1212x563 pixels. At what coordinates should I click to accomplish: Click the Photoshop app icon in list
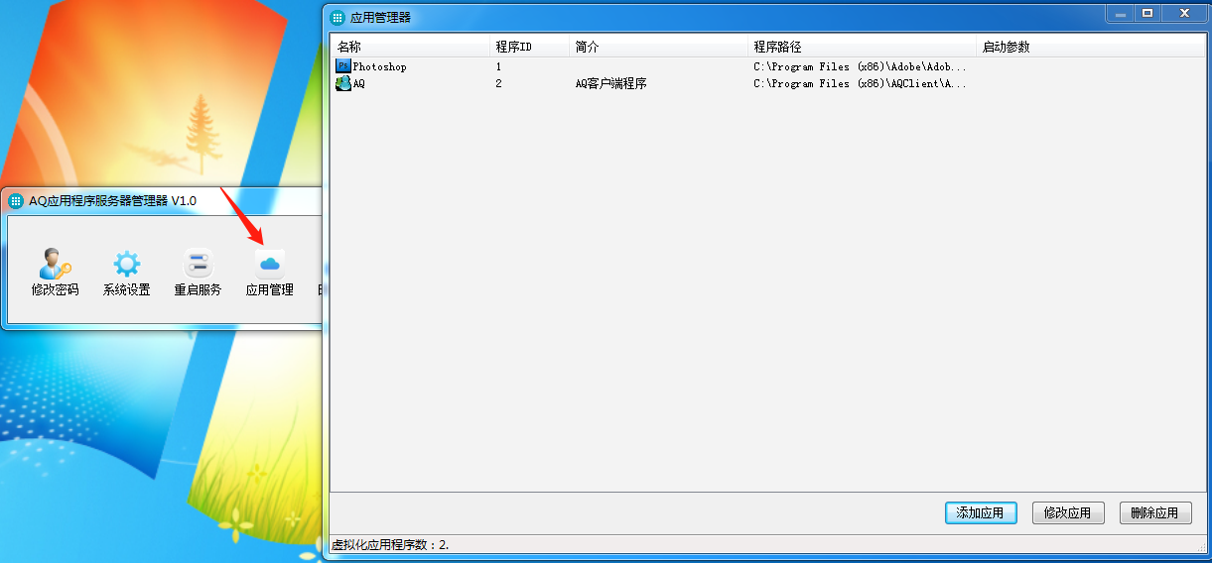click(343, 66)
